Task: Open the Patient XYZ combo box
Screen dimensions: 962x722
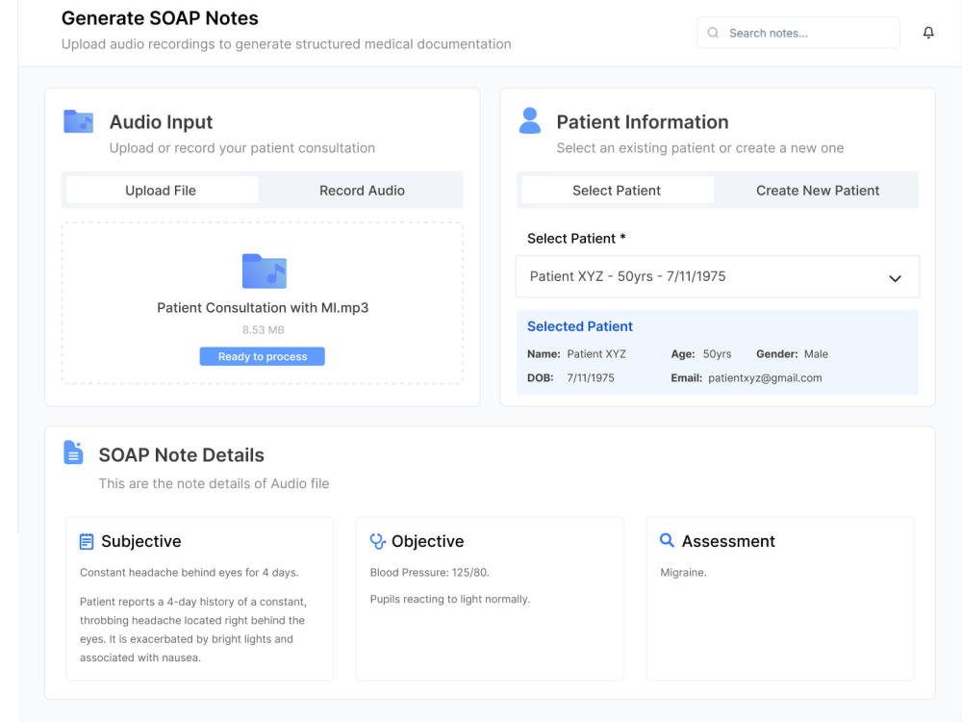Action: 718,276
